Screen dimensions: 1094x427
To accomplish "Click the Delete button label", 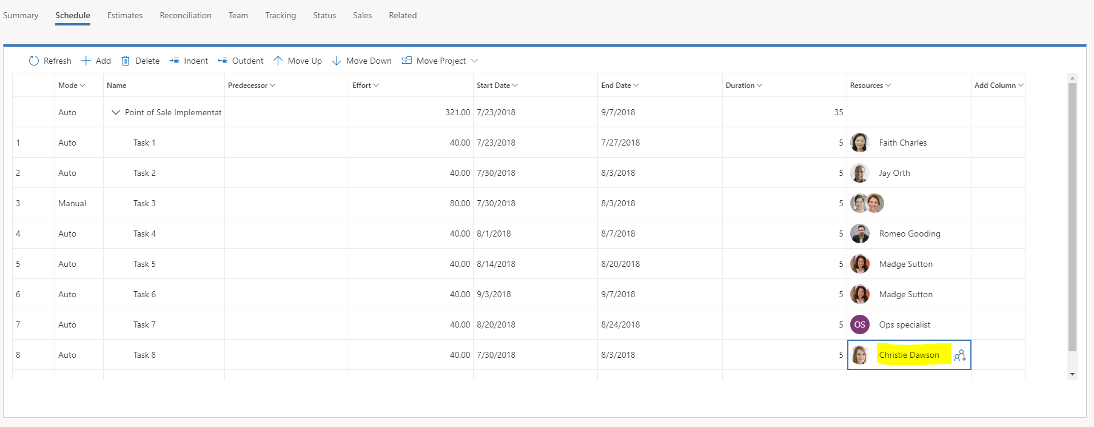I will (x=147, y=61).
